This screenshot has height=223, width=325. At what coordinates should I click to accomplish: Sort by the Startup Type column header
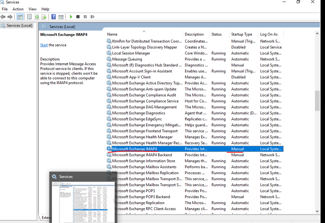click(x=242, y=34)
